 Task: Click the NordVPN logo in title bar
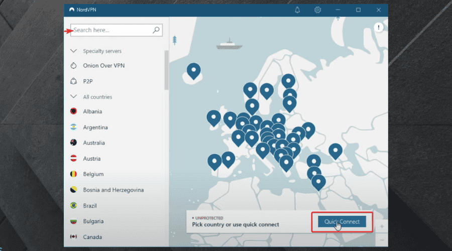point(72,10)
